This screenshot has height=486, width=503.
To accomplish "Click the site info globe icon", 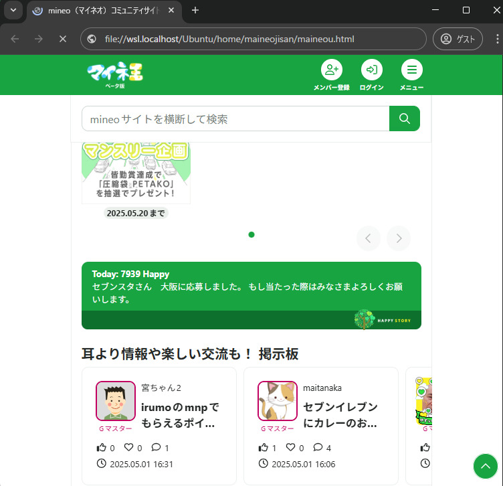I will 92,39.
